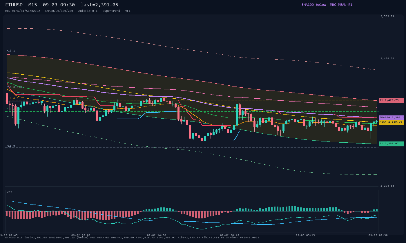Click the VFI label in indicator list

(128, 11)
